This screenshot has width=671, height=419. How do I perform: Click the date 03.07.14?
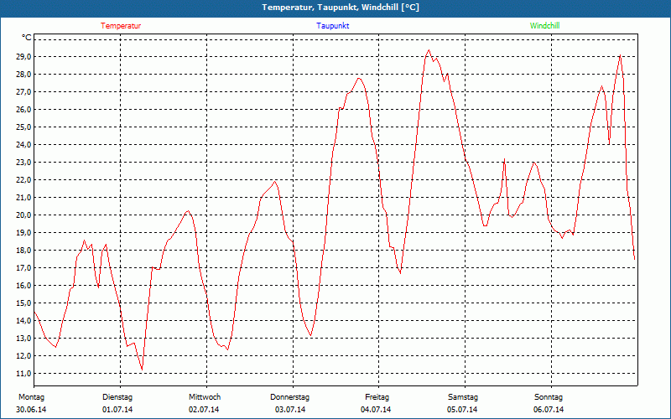point(290,410)
